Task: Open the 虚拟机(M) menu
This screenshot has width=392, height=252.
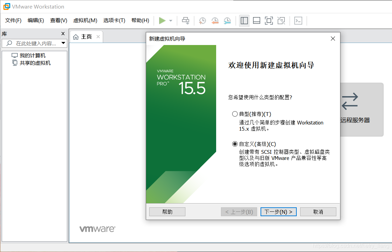Action: click(85, 20)
